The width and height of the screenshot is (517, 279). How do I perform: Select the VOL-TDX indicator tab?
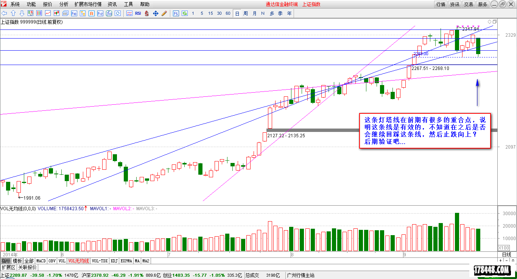point(100,261)
